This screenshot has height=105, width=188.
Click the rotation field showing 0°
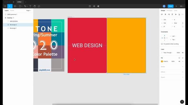164,27
